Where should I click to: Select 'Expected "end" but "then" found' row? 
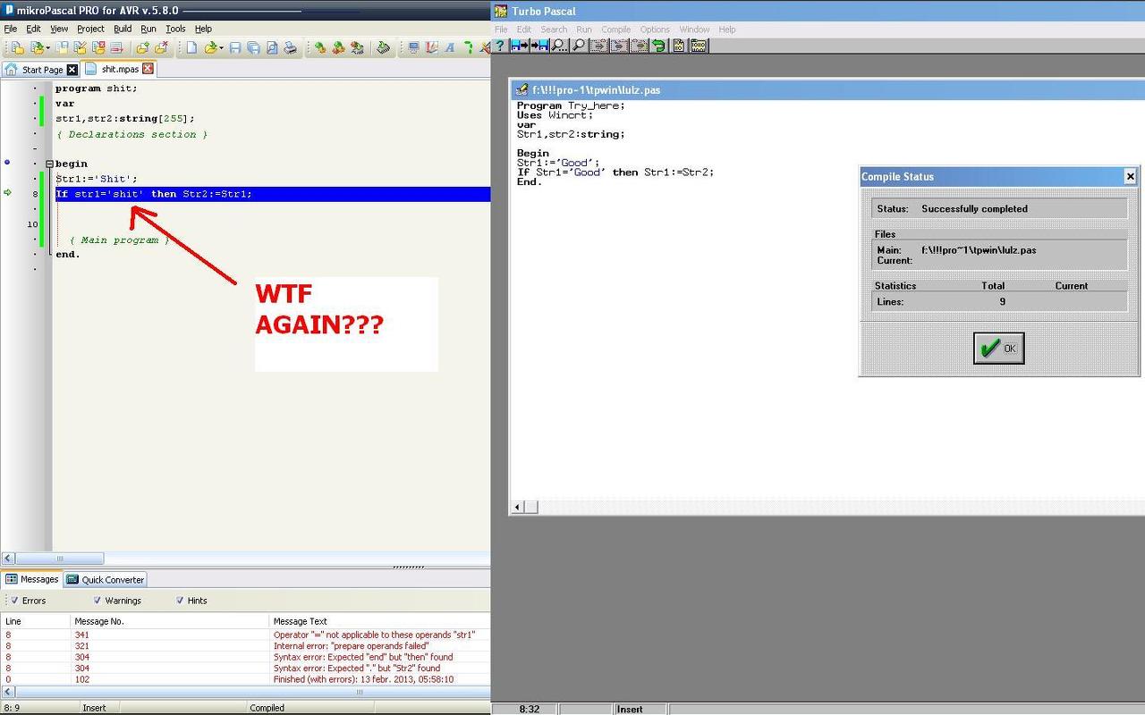tap(245, 657)
